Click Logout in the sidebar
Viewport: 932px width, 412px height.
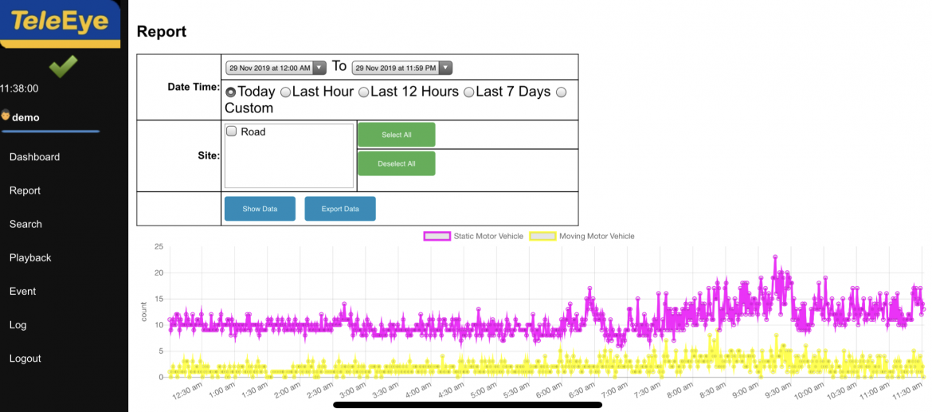point(25,359)
